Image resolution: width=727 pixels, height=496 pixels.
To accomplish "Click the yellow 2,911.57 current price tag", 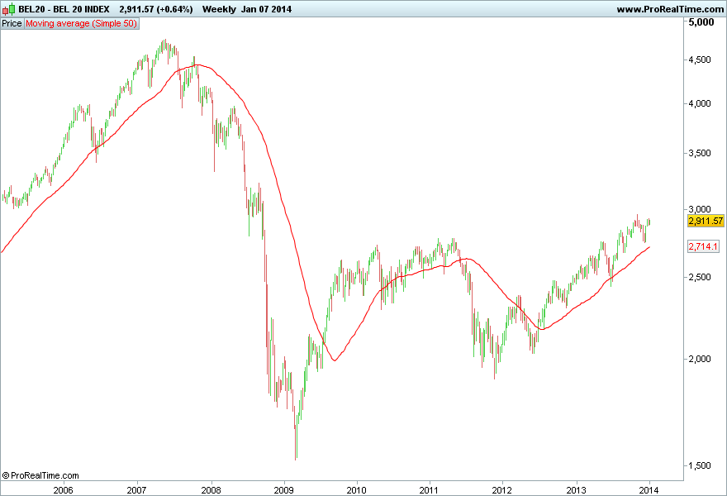I will pos(706,221).
